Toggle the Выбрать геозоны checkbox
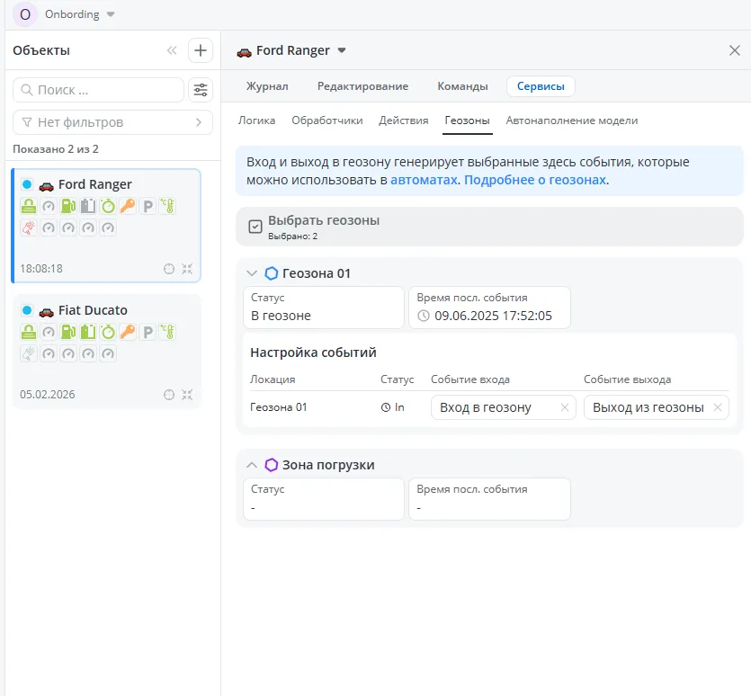751x696 pixels. click(x=255, y=227)
